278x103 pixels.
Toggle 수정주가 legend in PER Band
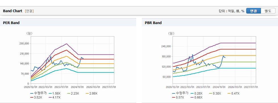click(x=38, y=93)
